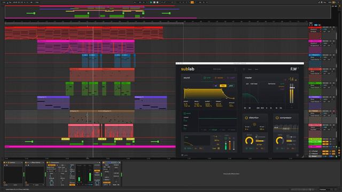Click the empty audio effects drop area
The width and height of the screenshot is (342, 192).
point(231,174)
